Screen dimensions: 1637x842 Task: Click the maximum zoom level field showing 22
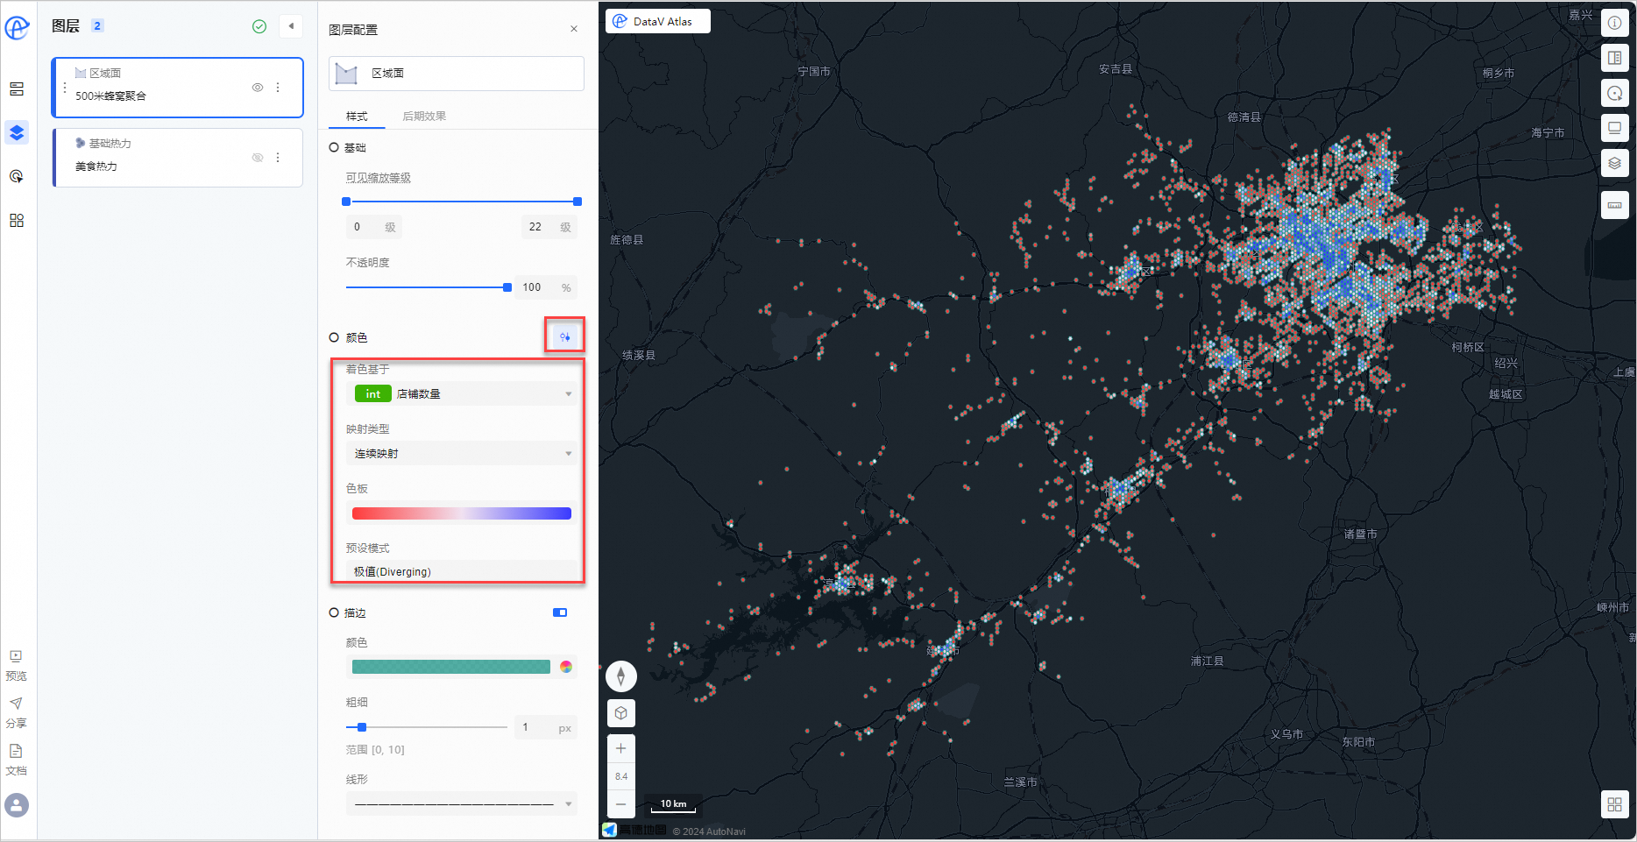[549, 227]
